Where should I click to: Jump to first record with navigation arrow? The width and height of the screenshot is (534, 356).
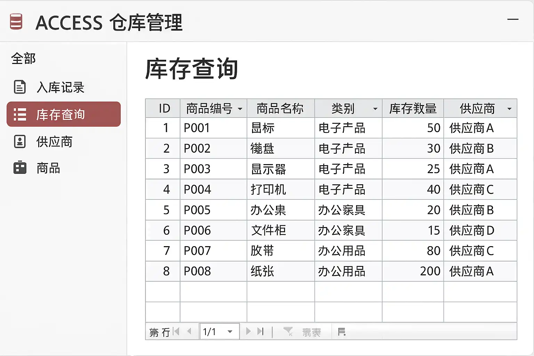pos(176,331)
